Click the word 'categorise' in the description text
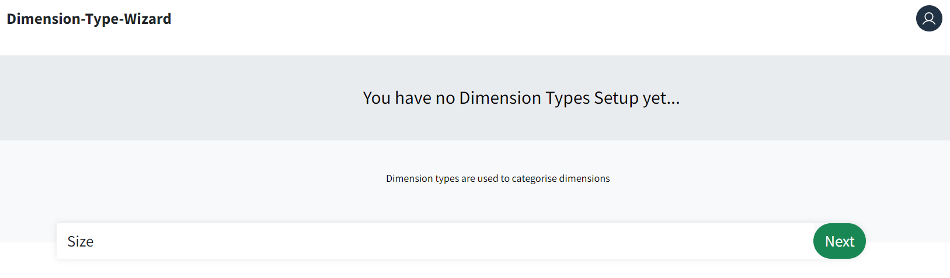Image resolution: width=950 pixels, height=278 pixels. point(534,178)
